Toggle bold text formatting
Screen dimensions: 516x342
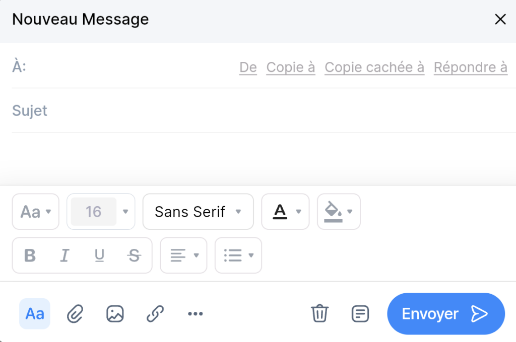pos(29,255)
